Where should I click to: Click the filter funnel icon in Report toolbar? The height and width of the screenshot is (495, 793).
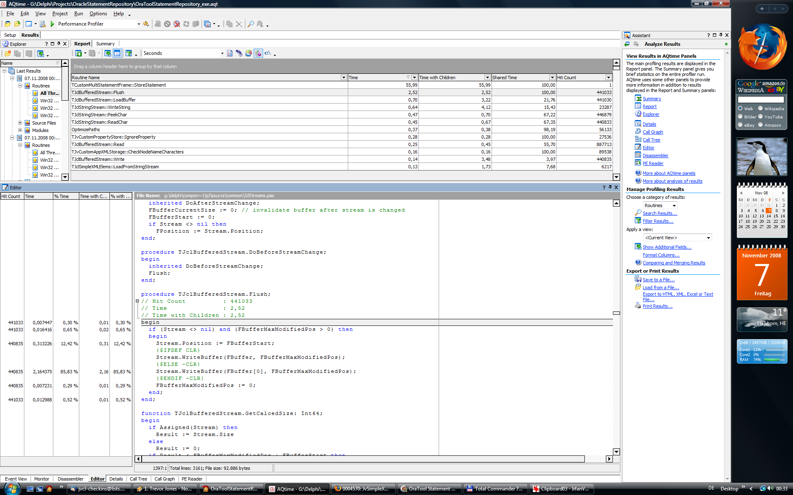pyautogui.click(x=128, y=53)
